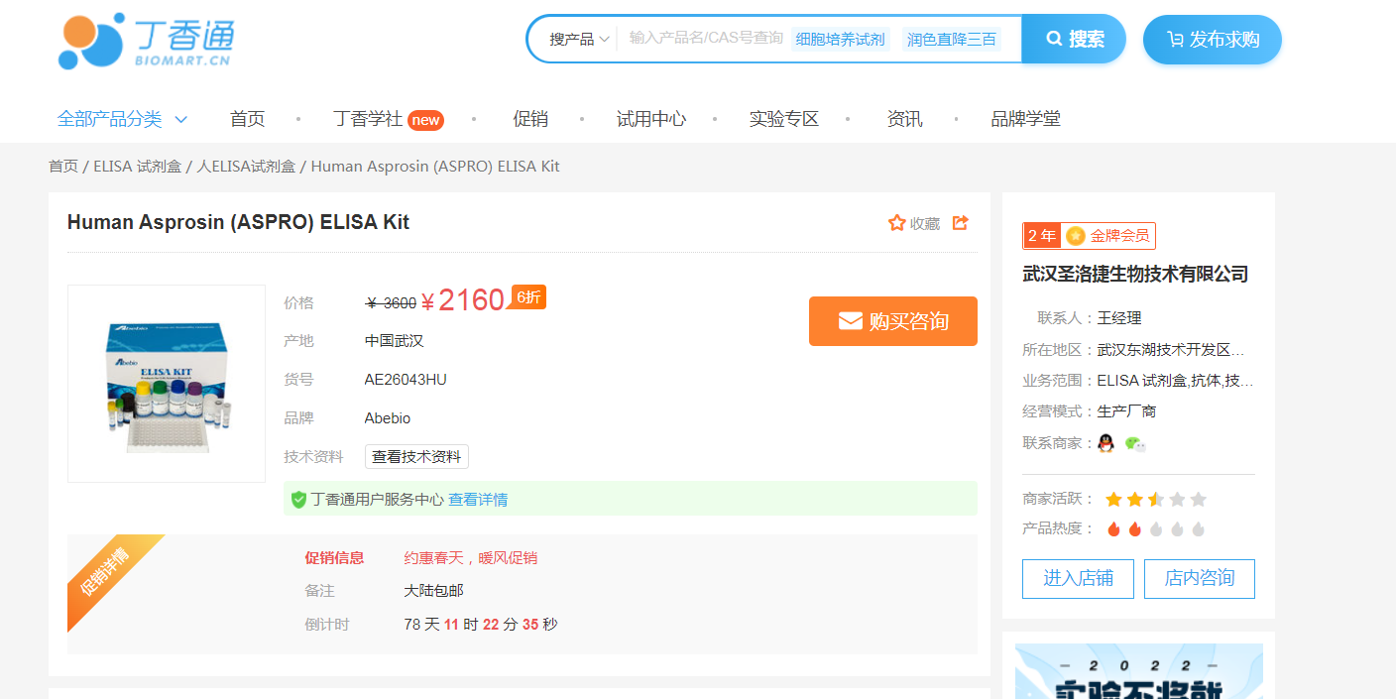Viewport: 1396px width, 699px height.
Task: Open the 首页 navigation tab
Action: pyautogui.click(x=248, y=119)
